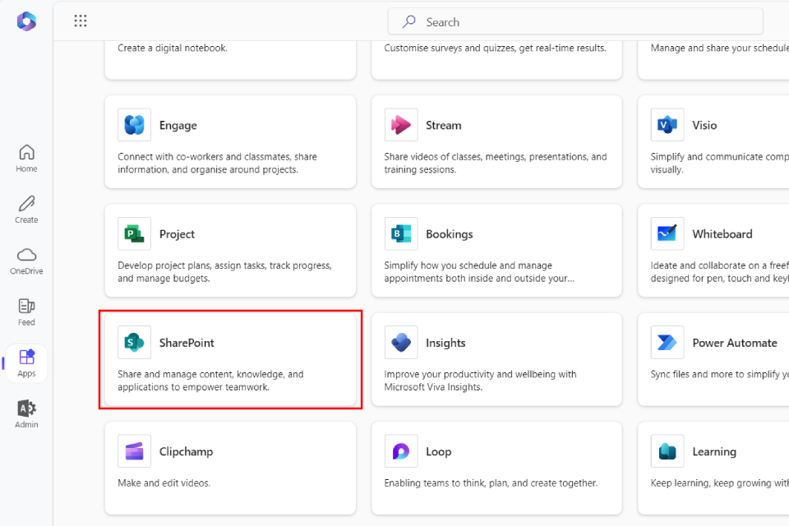Open the Project app tile

[230, 250]
